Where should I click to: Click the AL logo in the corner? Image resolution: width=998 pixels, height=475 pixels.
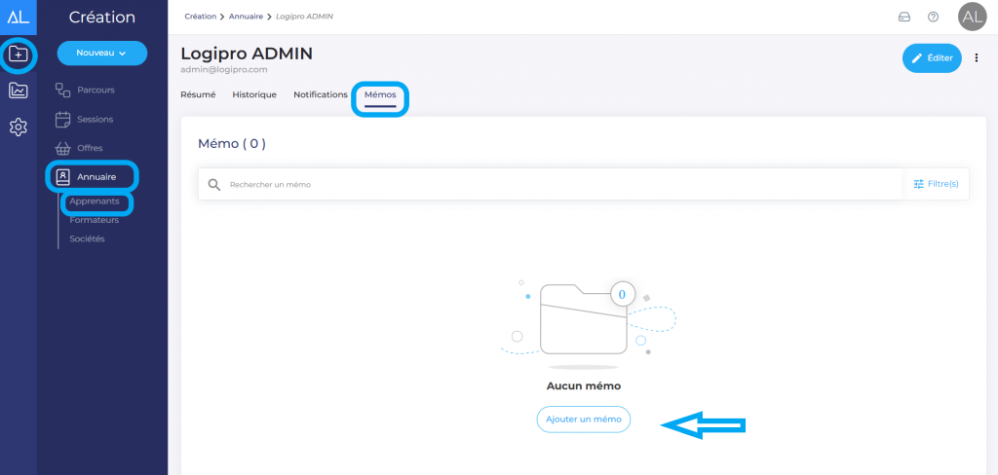[x=18, y=18]
